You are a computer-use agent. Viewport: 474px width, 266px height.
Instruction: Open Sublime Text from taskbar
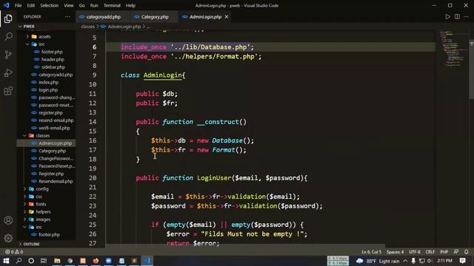click(x=134, y=261)
